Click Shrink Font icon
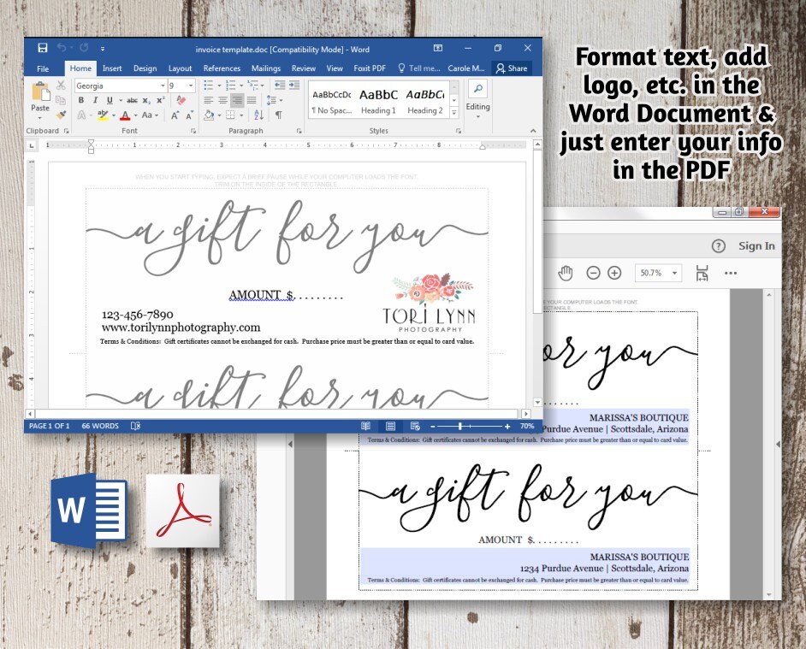 click(x=189, y=115)
